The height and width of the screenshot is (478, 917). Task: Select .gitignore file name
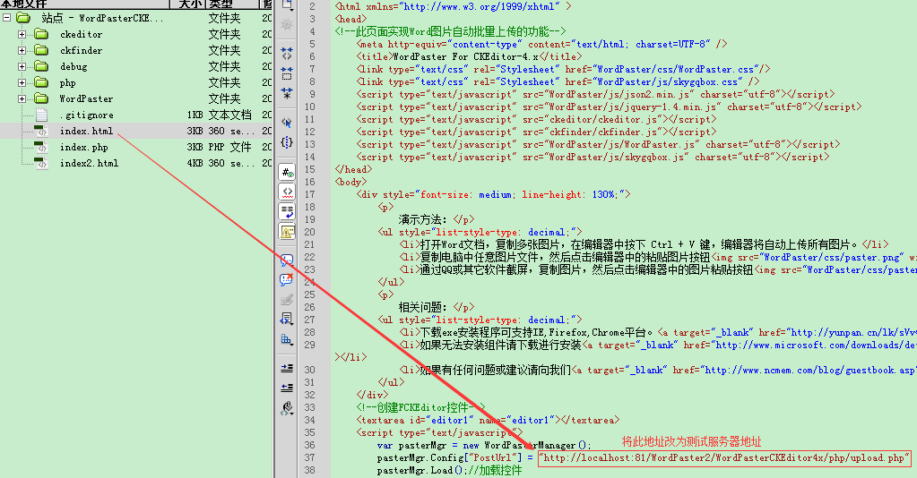(87, 115)
